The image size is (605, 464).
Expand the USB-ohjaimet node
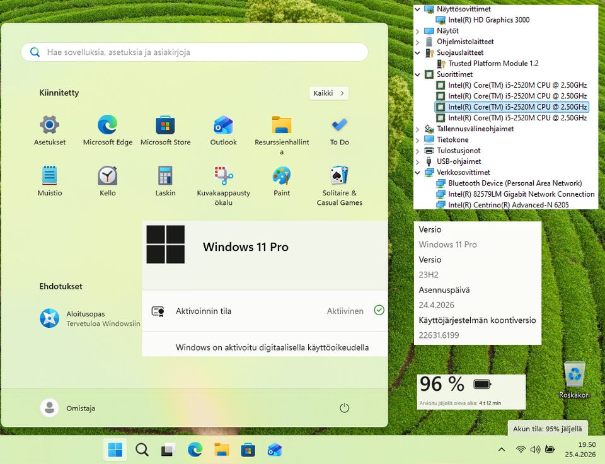tap(417, 162)
